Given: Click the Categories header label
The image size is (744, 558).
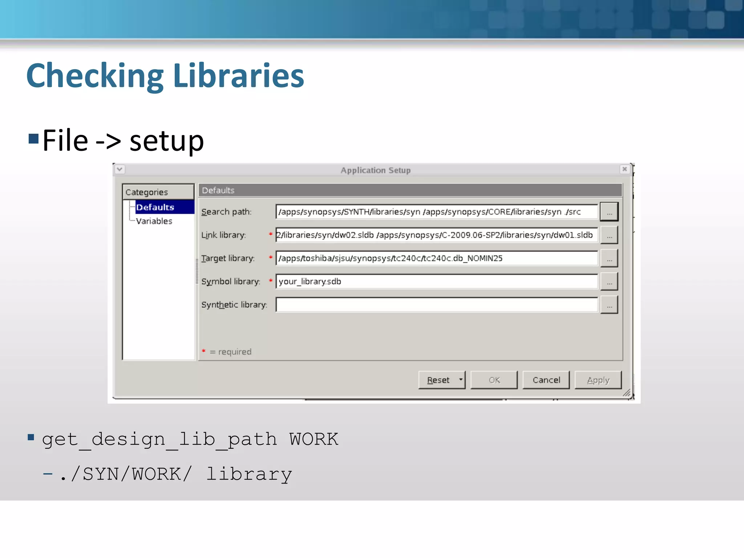Looking at the screenshot, I should click(158, 192).
